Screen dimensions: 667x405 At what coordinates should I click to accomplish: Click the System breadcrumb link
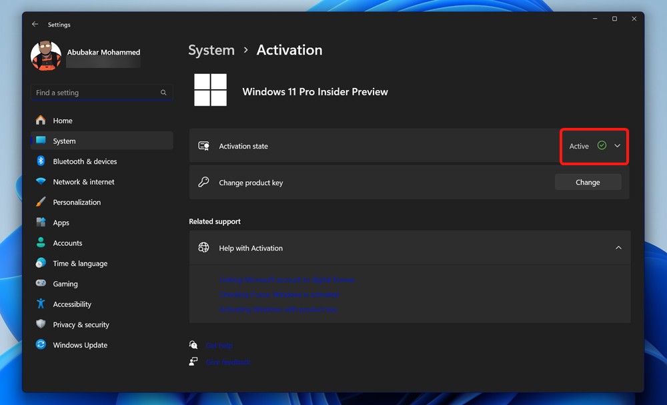pos(211,50)
